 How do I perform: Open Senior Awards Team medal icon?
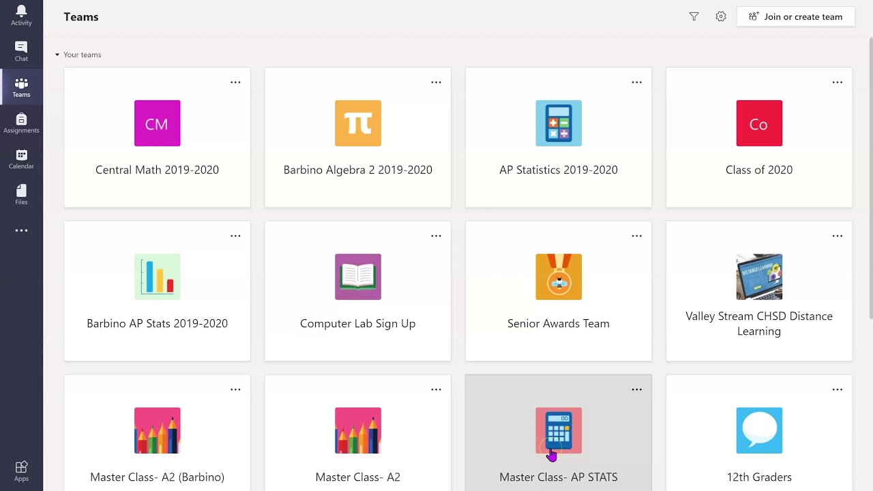pyautogui.click(x=559, y=277)
